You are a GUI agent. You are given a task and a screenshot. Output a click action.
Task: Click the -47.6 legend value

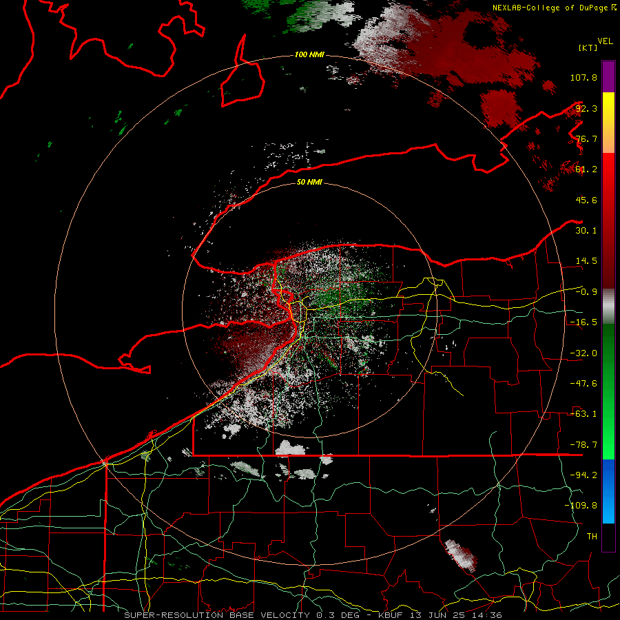pyautogui.click(x=583, y=384)
